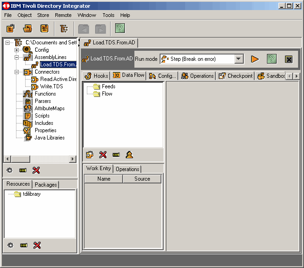The width and height of the screenshot is (304, 268).
Task: Select Write.TDS connector in the tree
Action: [x=51, y=86]
